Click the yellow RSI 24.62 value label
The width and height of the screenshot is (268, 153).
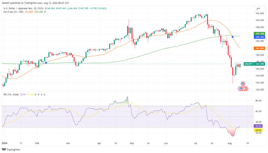tap(258, 130)
